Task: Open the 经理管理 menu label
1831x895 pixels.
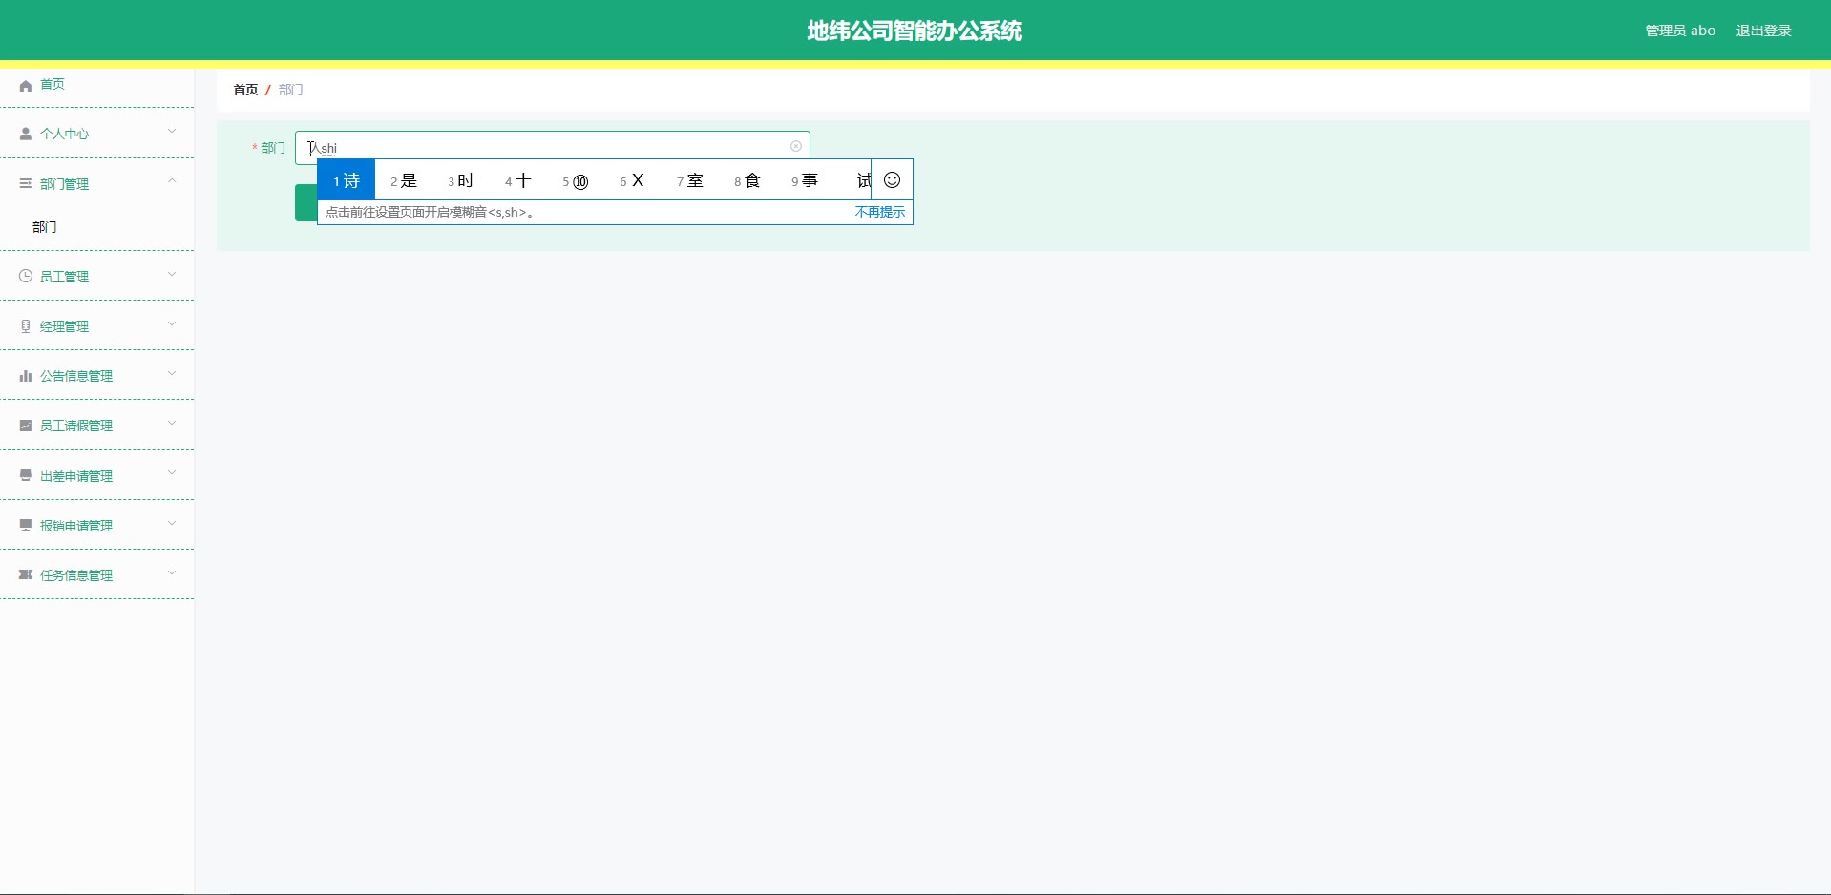Action: point(64,326)
